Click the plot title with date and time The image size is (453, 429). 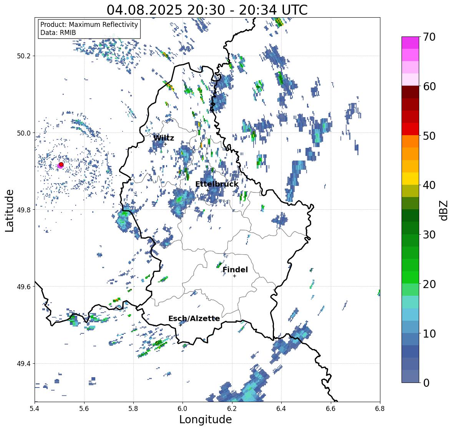pos(207,10)
